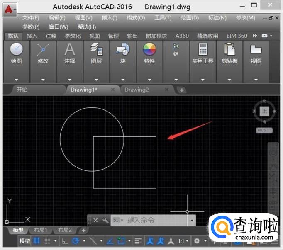This screenshot has height=250, width=283.
Task: Expand the 图层 panel dropdown arrow
Action: click(x=96, y=80)
